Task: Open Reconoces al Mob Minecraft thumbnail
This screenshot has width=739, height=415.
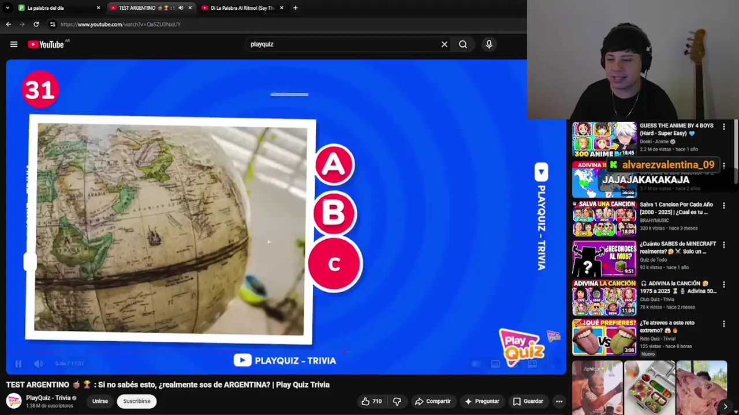Action: tap(604, 258)
